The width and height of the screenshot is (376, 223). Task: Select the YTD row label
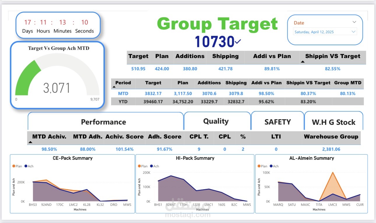(123, 102)
